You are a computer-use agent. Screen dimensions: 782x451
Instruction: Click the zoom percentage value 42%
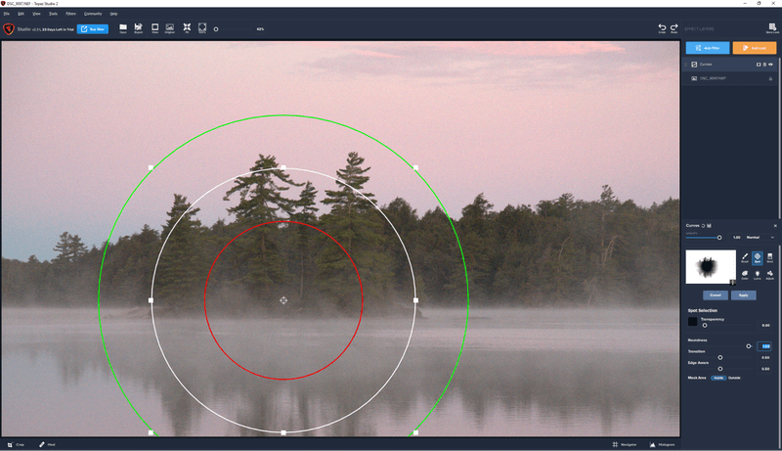pos(260,29)
